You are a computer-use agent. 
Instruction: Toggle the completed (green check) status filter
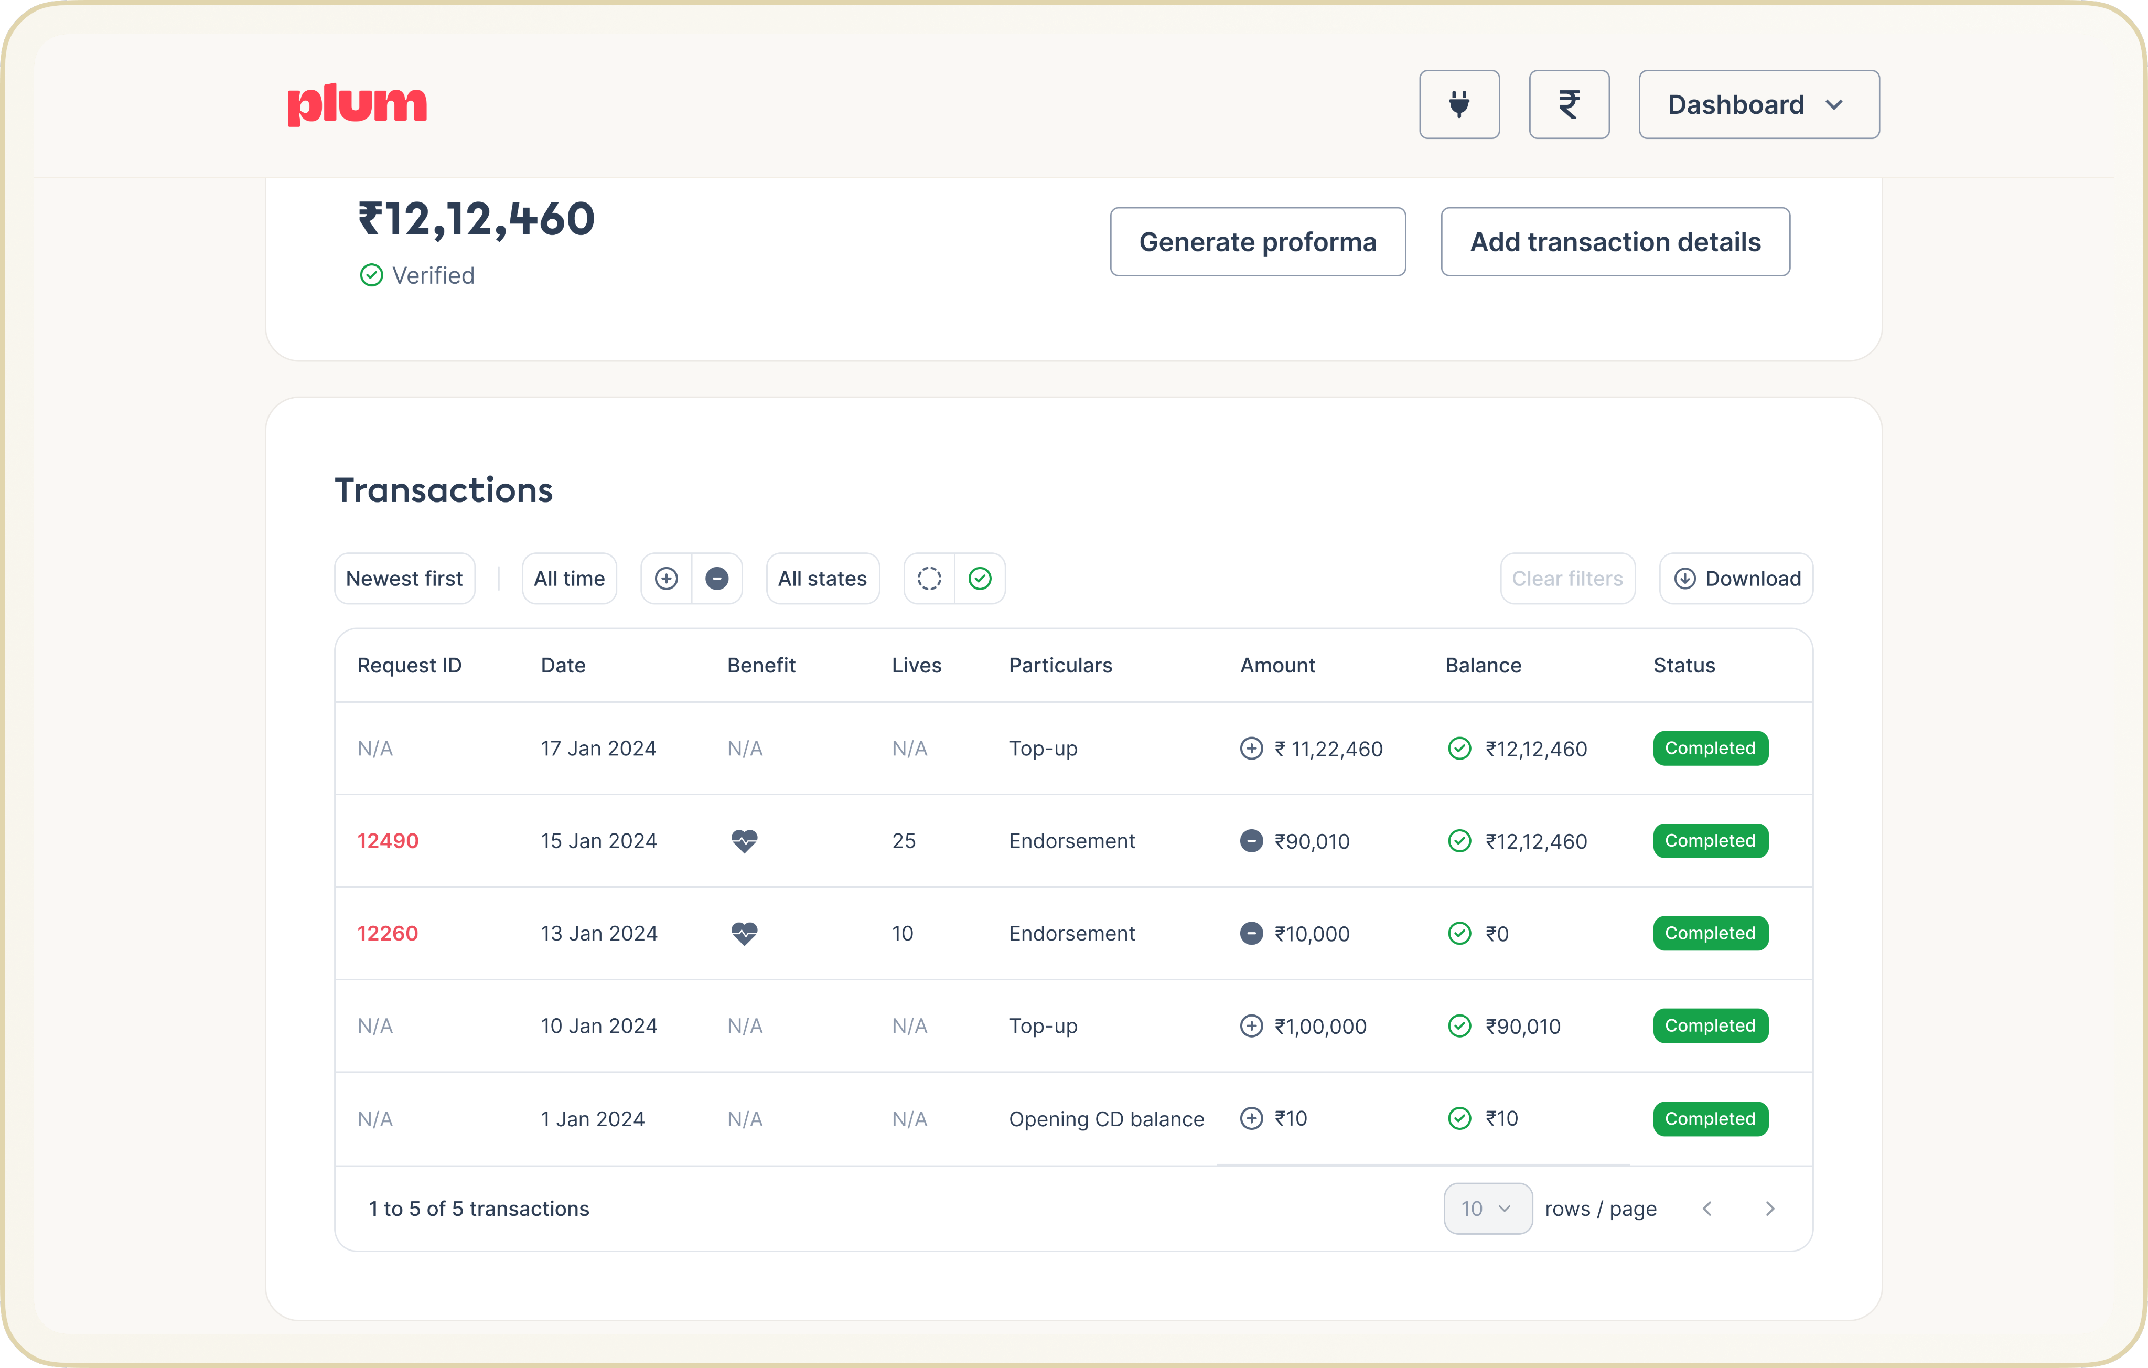click(x=980, y=578)
